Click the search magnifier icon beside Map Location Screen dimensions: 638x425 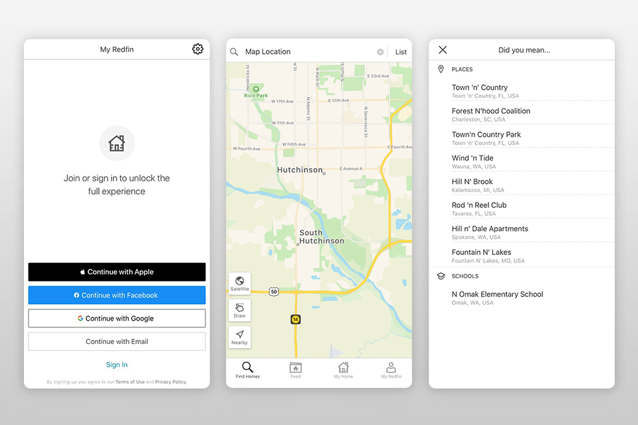[x=234, y=52]
